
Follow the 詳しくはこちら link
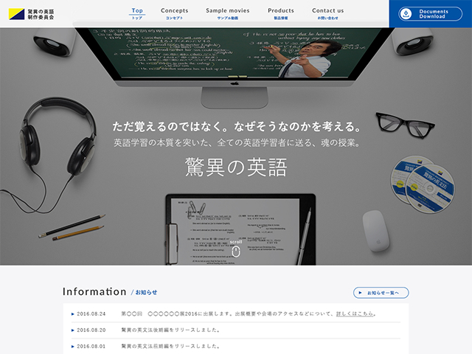355,313
